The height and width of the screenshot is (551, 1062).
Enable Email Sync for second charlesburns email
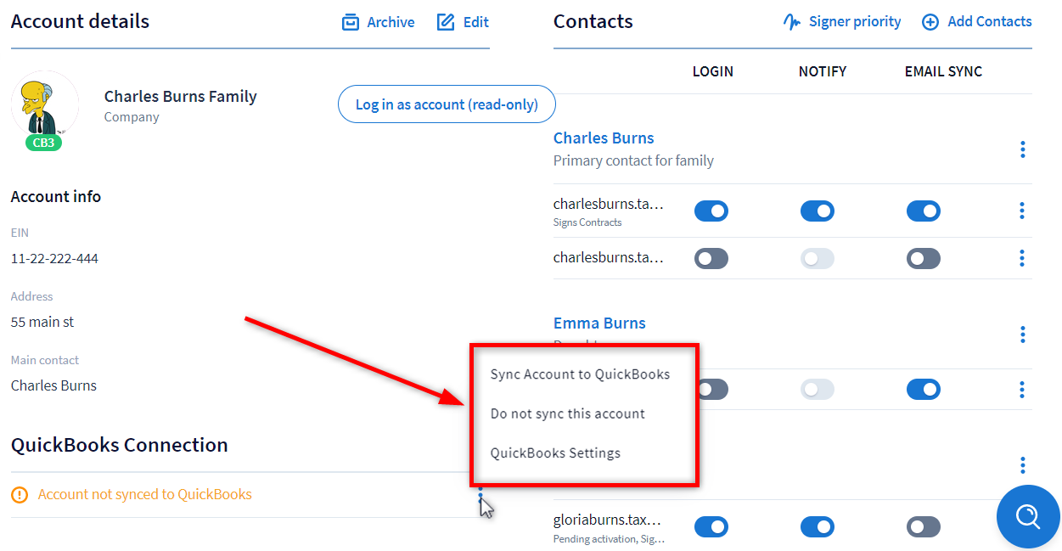(x=924, y=258)
